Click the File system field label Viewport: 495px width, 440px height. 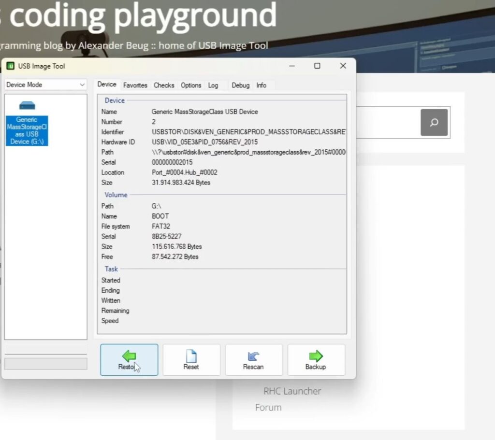(116, 226)
